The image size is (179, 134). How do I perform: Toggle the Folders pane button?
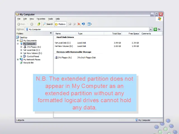(60, 24)
